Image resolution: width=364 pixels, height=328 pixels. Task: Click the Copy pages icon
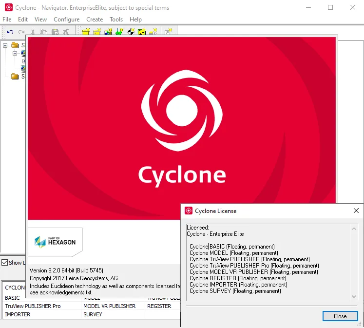pos(43,32)
